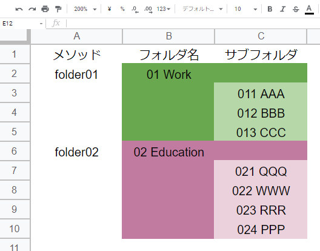Image resolution: width=320 pixels, height=251 pixels.
Task: Select the row 6 header
Action: (x=15, y=151)
